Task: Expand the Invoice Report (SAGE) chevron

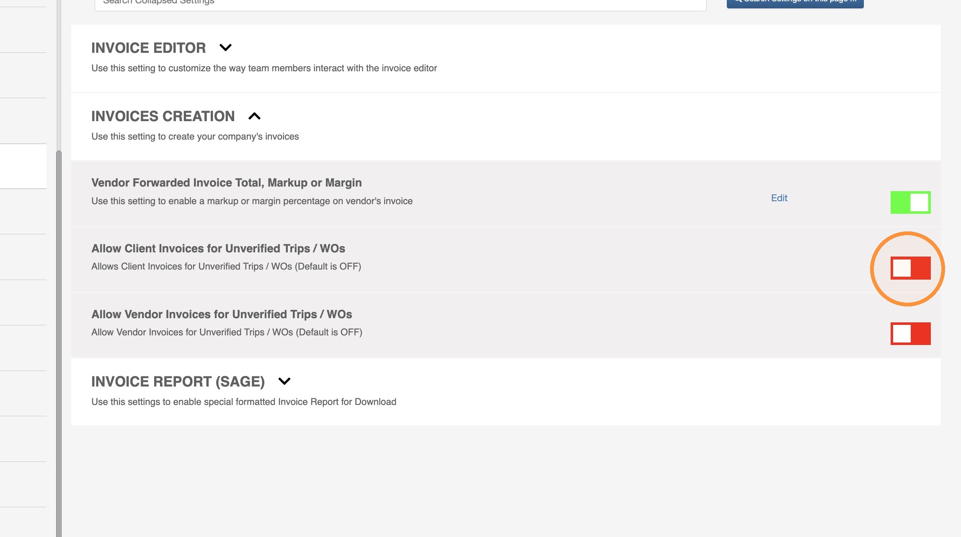Action: pos(284,381)
